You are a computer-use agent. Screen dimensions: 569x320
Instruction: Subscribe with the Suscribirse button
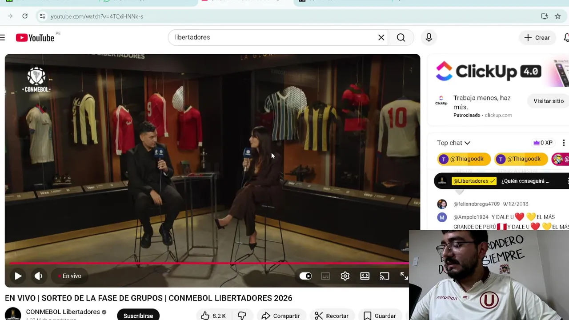tap(138, 315)
